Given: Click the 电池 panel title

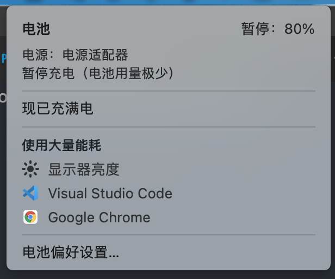Looking at the screenshot, I should (36, 29).
